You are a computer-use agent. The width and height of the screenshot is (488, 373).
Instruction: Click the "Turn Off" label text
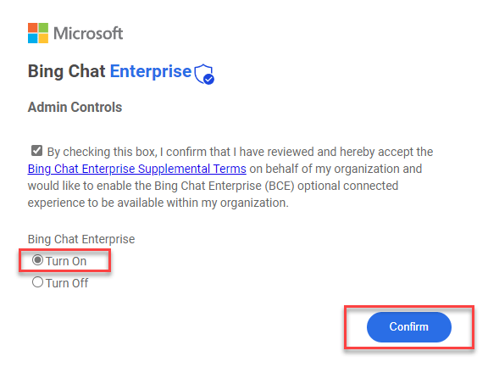[x=67, y=283]
